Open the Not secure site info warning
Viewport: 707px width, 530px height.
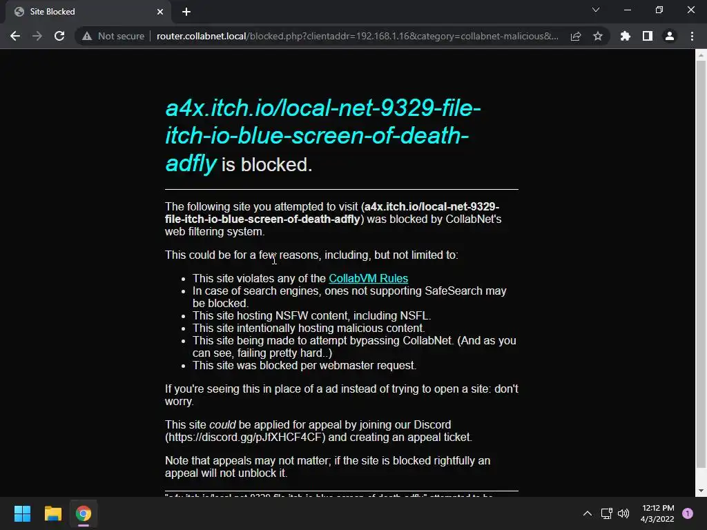coord(114,36)
